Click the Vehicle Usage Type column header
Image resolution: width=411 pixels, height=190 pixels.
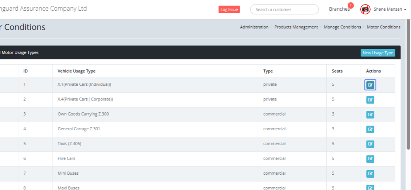76,71
